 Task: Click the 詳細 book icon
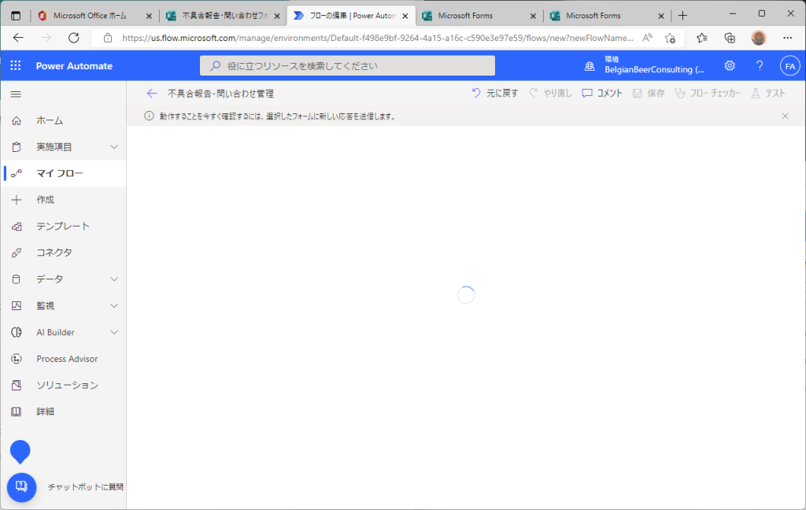pyautogui.click(x=17, y=412)
